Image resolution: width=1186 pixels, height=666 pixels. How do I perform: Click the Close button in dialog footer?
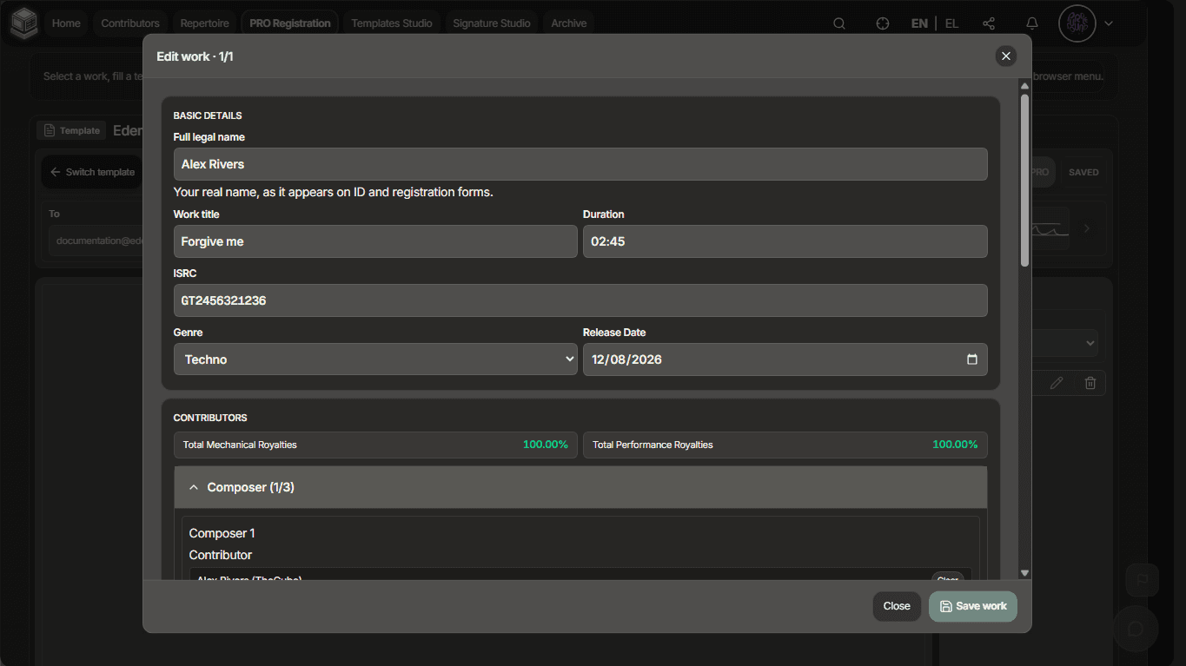897,606
